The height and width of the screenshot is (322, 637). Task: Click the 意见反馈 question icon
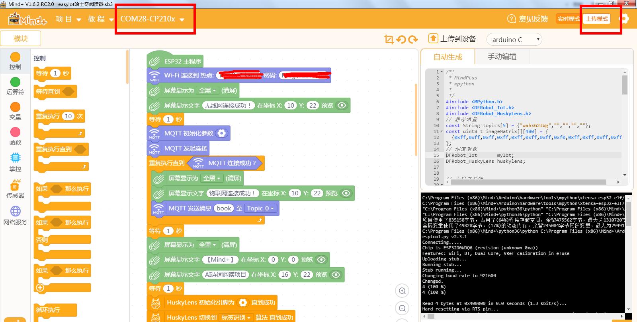(512, 19)
